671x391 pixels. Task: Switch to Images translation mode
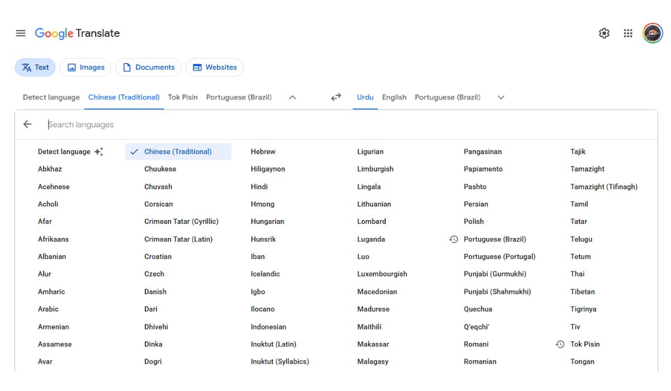pos(86,67)
